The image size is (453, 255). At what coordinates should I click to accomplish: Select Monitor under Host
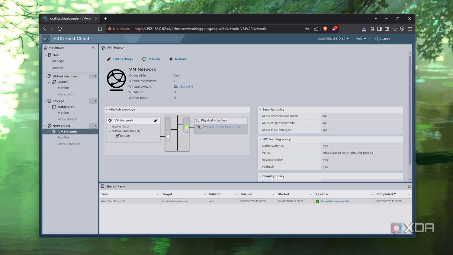(58, 68)
